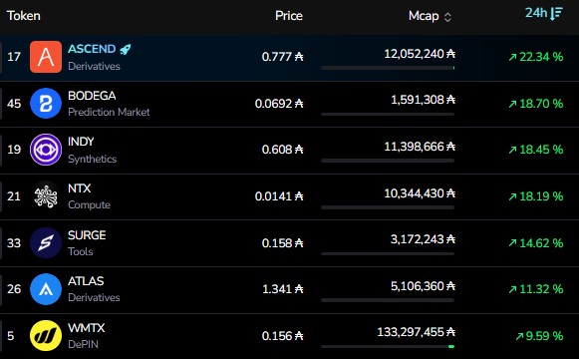
Task: Select the ASCEND price 0.777
Action: coord(282,57)
